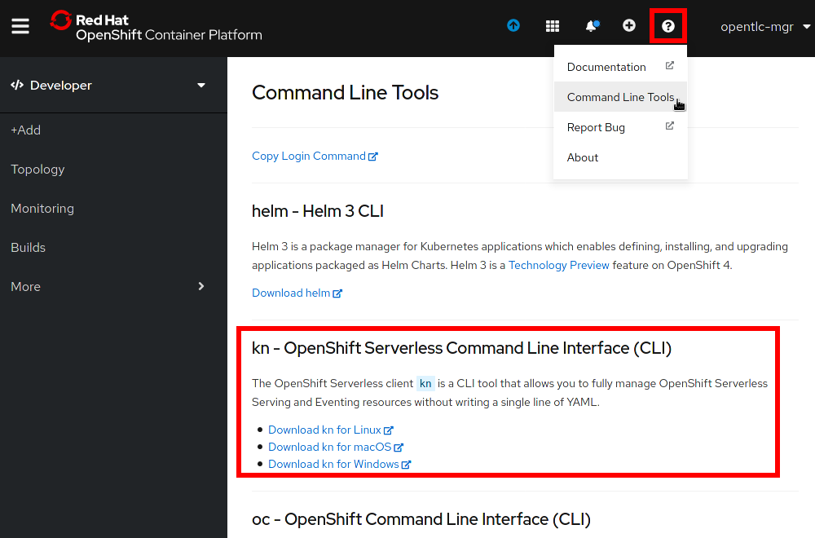This screenshot has height=538, width=815.
Task: Choose Report Bug in help menu
Action: point(596,127)
